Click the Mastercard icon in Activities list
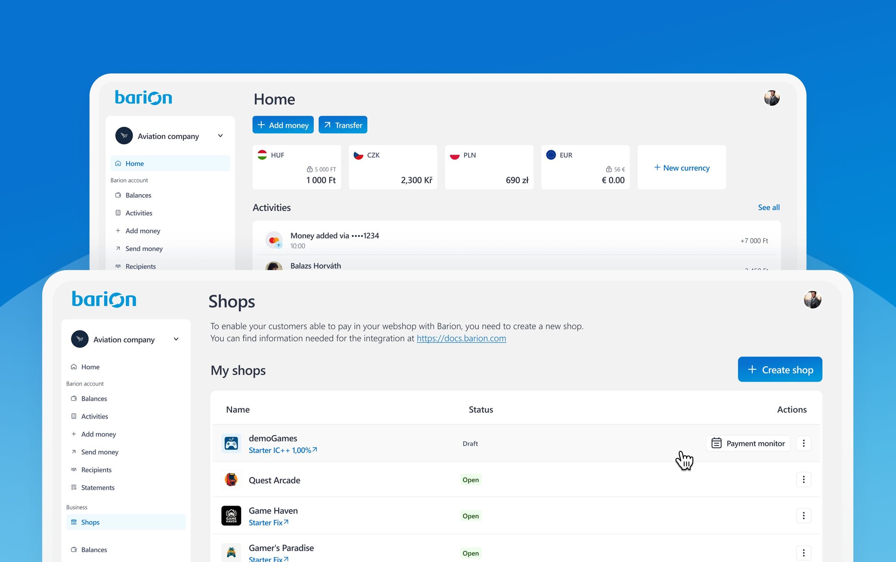The height and width of the screenshot is (562, 896). coord(274,240)
